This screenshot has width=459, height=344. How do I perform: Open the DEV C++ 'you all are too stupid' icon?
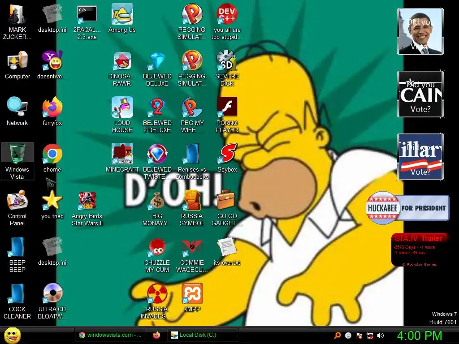[x=227, y=21]
